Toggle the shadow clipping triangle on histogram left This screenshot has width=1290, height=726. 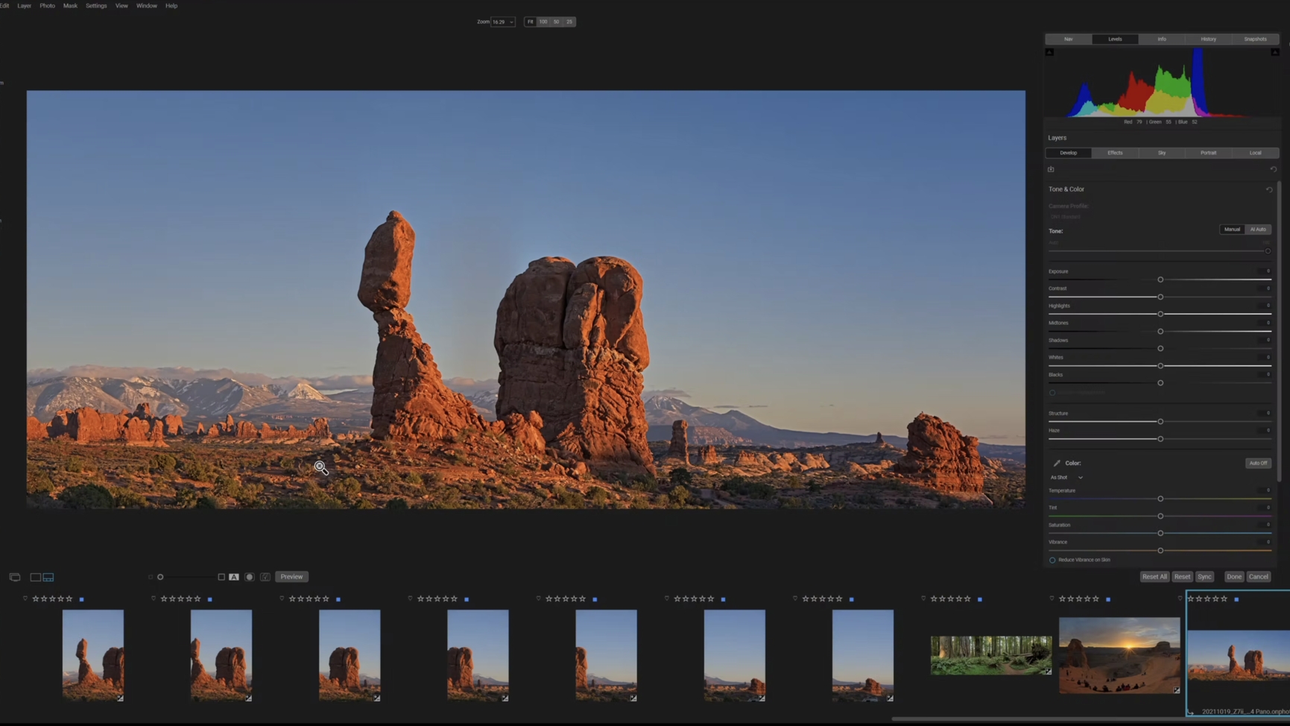1049,52
